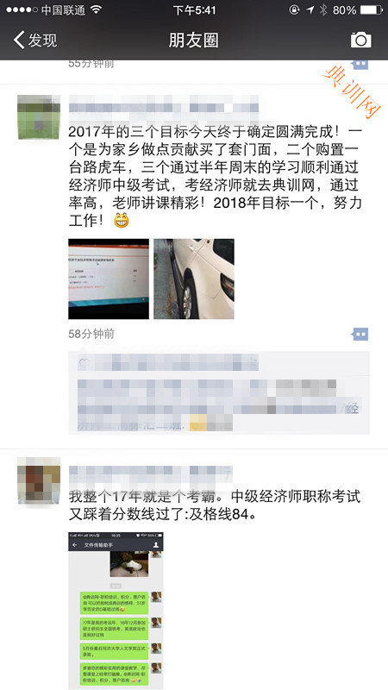Open the second poster's blurred name link
Screen dimensions: 388x690
150,474
